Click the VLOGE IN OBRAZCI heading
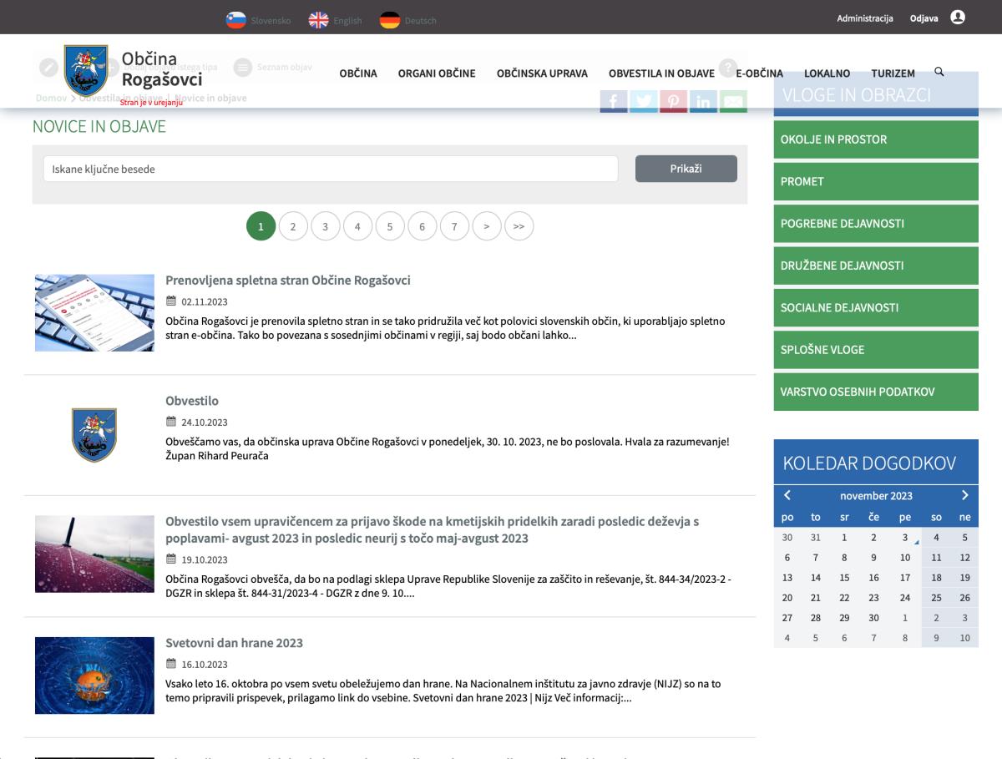This screenshot has width=1002, height=759. point(857,94)
